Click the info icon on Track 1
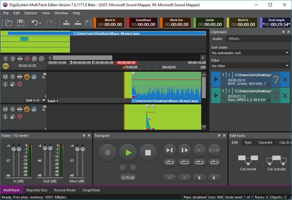 coord(5,84)
